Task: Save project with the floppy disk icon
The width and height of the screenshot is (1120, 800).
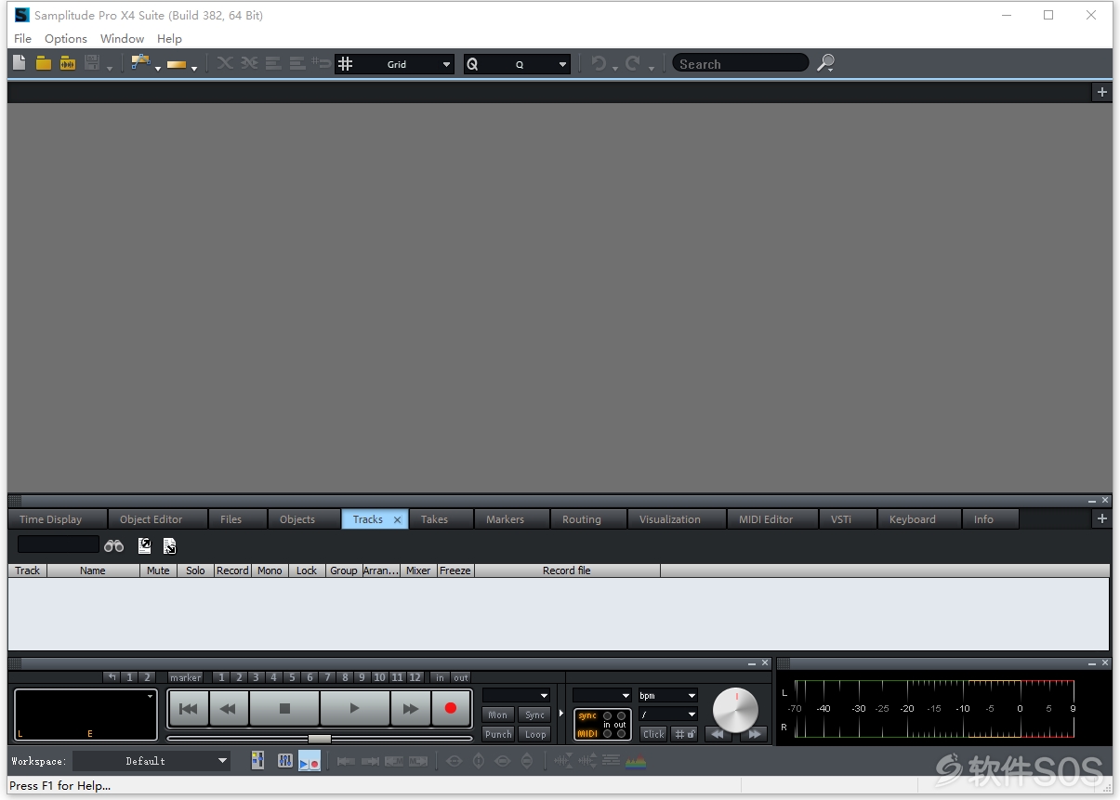Action: [92, 63]
